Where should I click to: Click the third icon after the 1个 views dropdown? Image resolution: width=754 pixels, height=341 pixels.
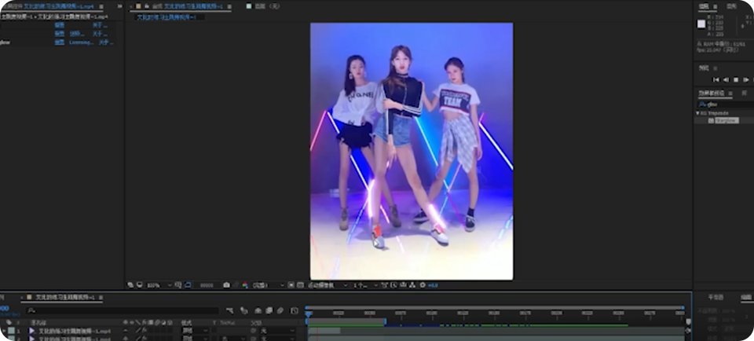[403, 285]
